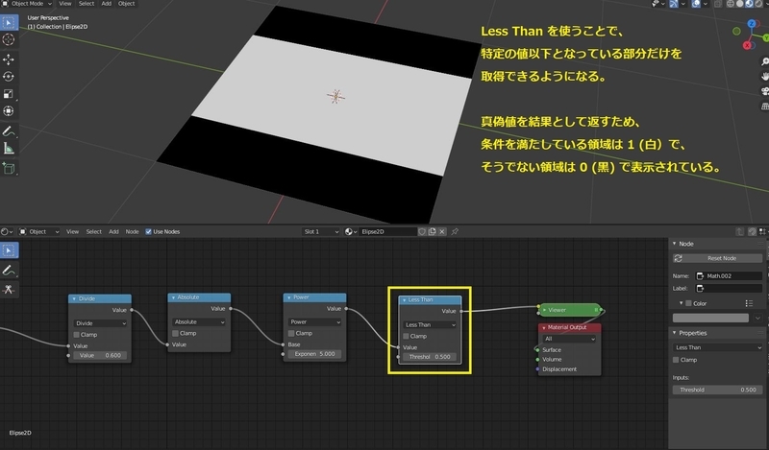Open the node editor Node menu
The image size is (769, 450).
tap(132, 231)
